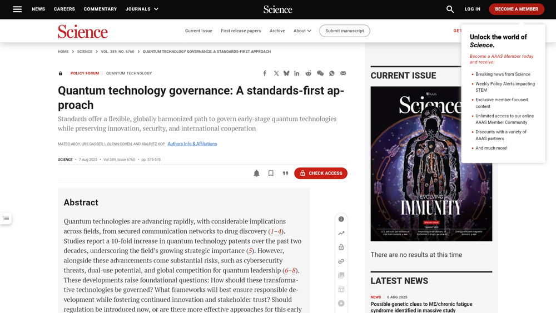The image size is (556, 313).
Task: Share article on LinkedIn
Action: pyautogui.click(x=297, y=73)
